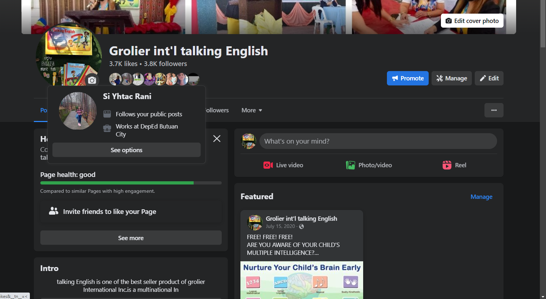Click the Edit button with pencil icon
Screen dimensions: 546x299
point(489,78)
